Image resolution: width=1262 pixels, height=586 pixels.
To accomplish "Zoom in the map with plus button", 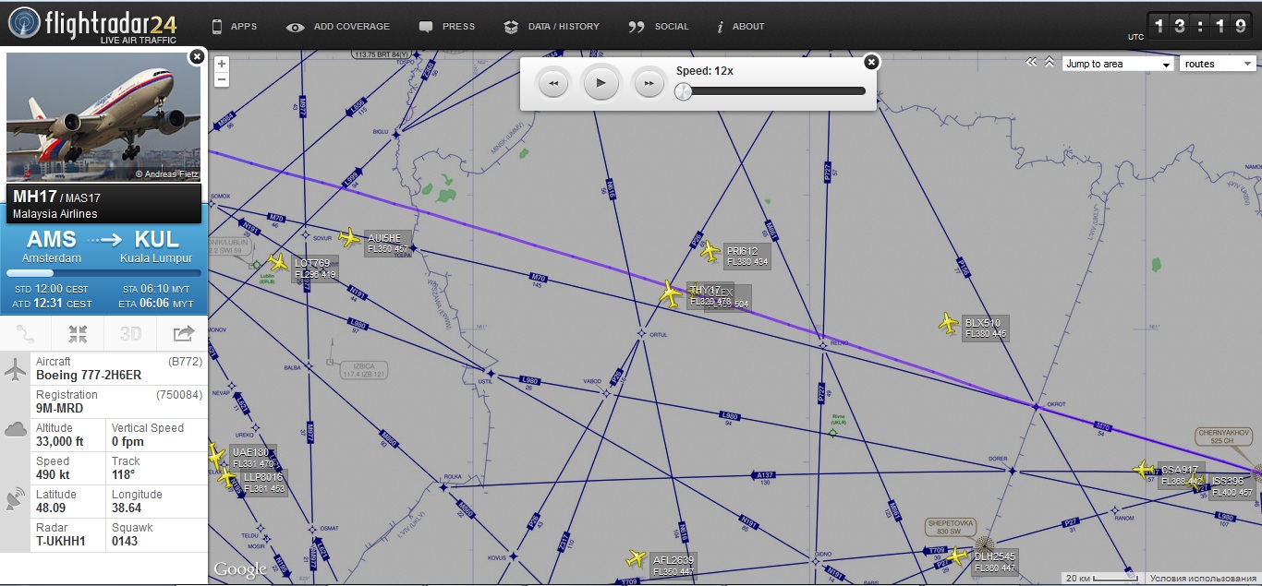I will (x=222, y=64).
